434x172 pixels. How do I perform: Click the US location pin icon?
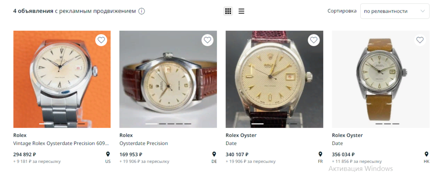(108, 154)
